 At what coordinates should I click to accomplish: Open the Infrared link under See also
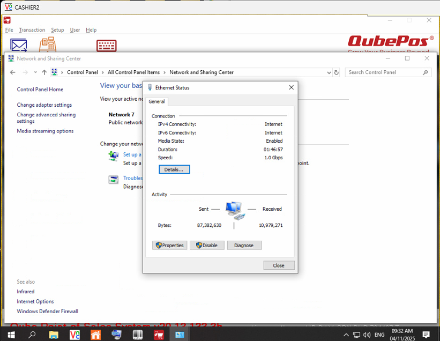26,292
